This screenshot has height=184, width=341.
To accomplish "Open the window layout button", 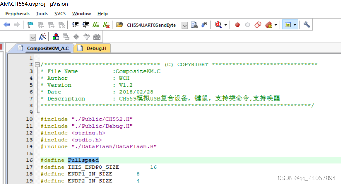I will point(288,25).
